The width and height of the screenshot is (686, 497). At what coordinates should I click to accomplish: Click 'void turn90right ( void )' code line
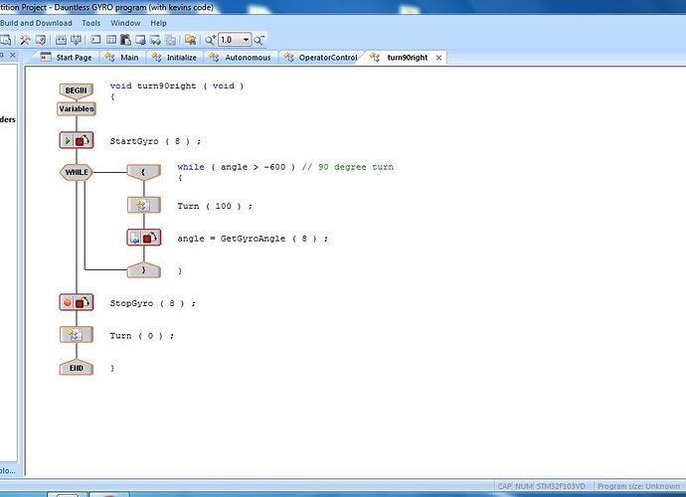(x=177, y=86)
